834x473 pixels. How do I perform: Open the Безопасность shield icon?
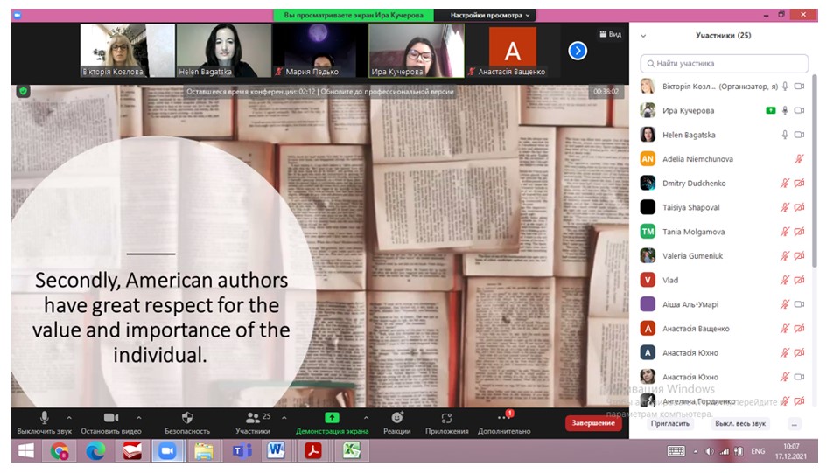click(187, 418)
